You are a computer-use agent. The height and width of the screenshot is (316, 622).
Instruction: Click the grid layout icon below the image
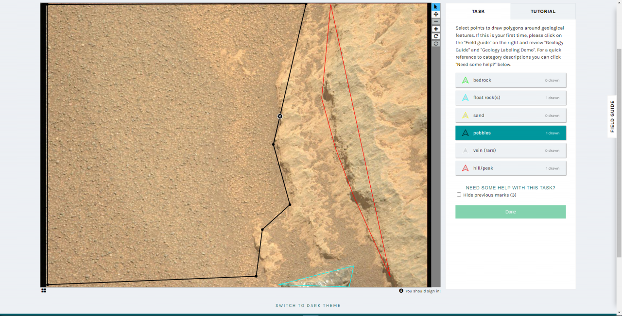[44, 290]
